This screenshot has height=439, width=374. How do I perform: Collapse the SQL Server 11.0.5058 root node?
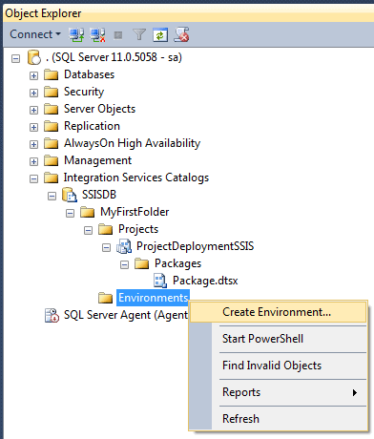[x=15, y=58]
